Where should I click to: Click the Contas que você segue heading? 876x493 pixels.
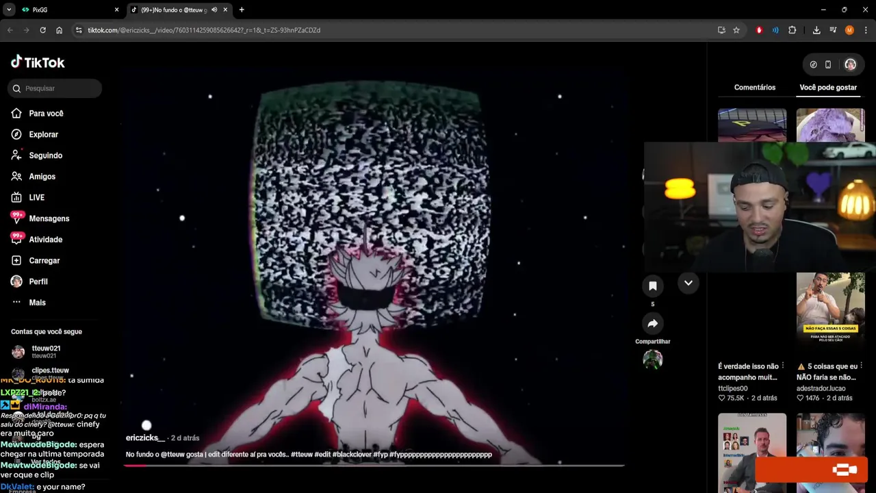pyautogui.click(x=47, y=331)
